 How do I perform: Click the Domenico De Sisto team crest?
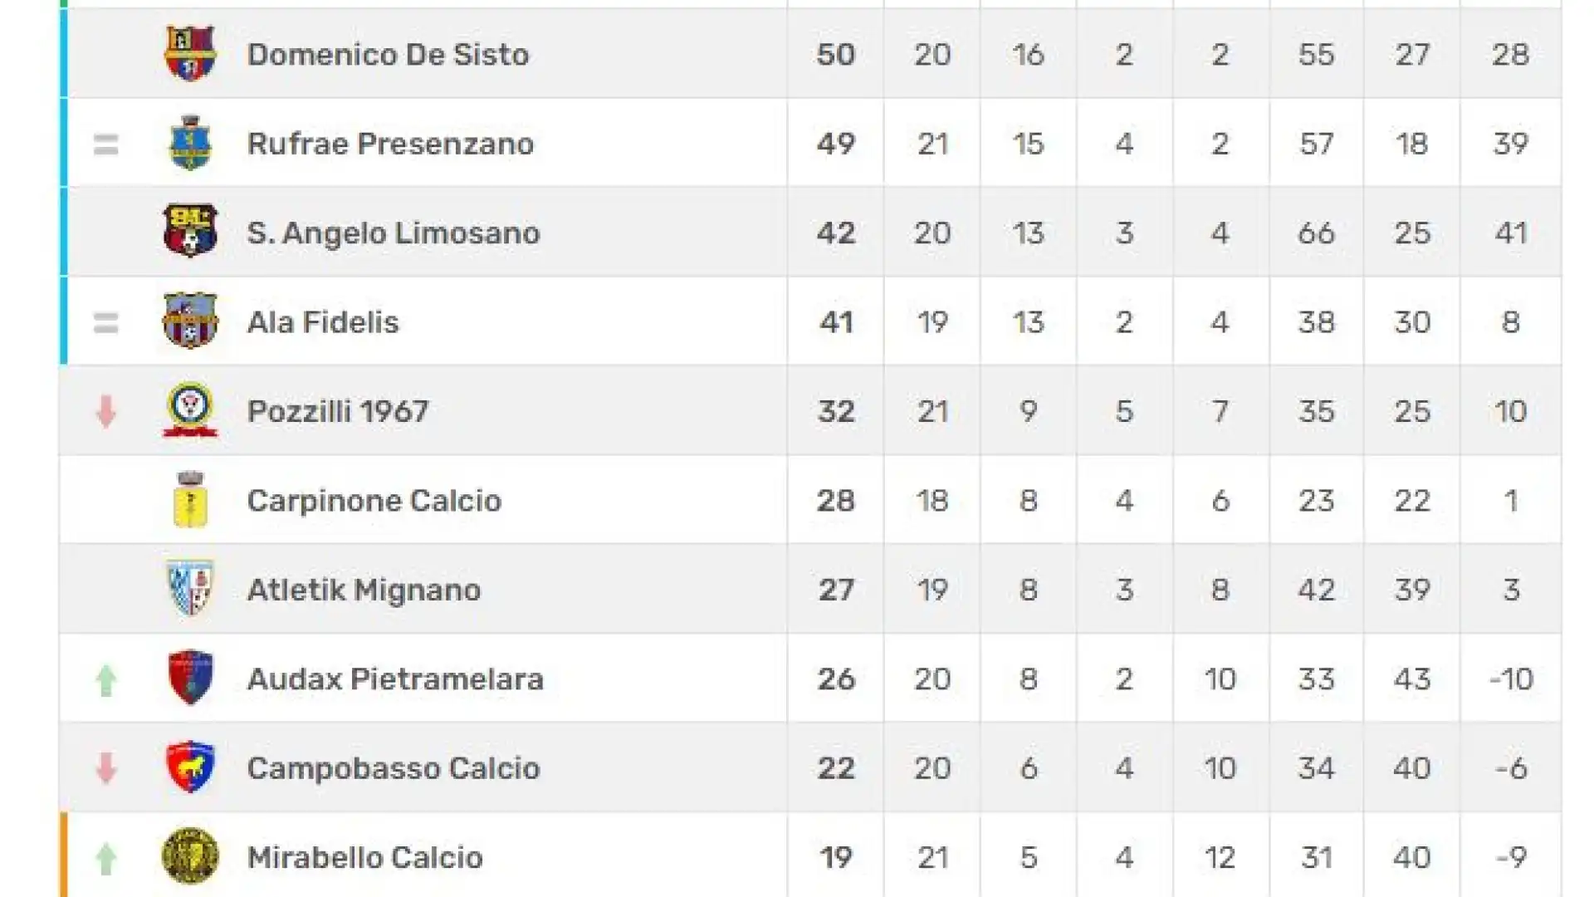190,54
